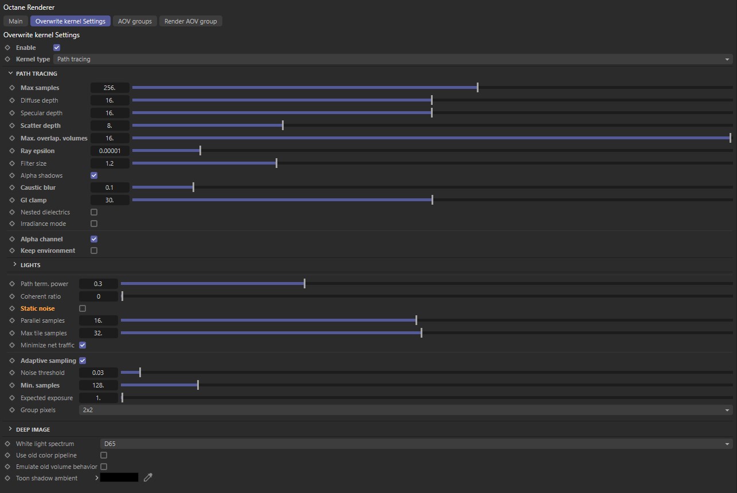Click the Filter size slider handle
Viewport: 737px width, 493px height.
276,163
